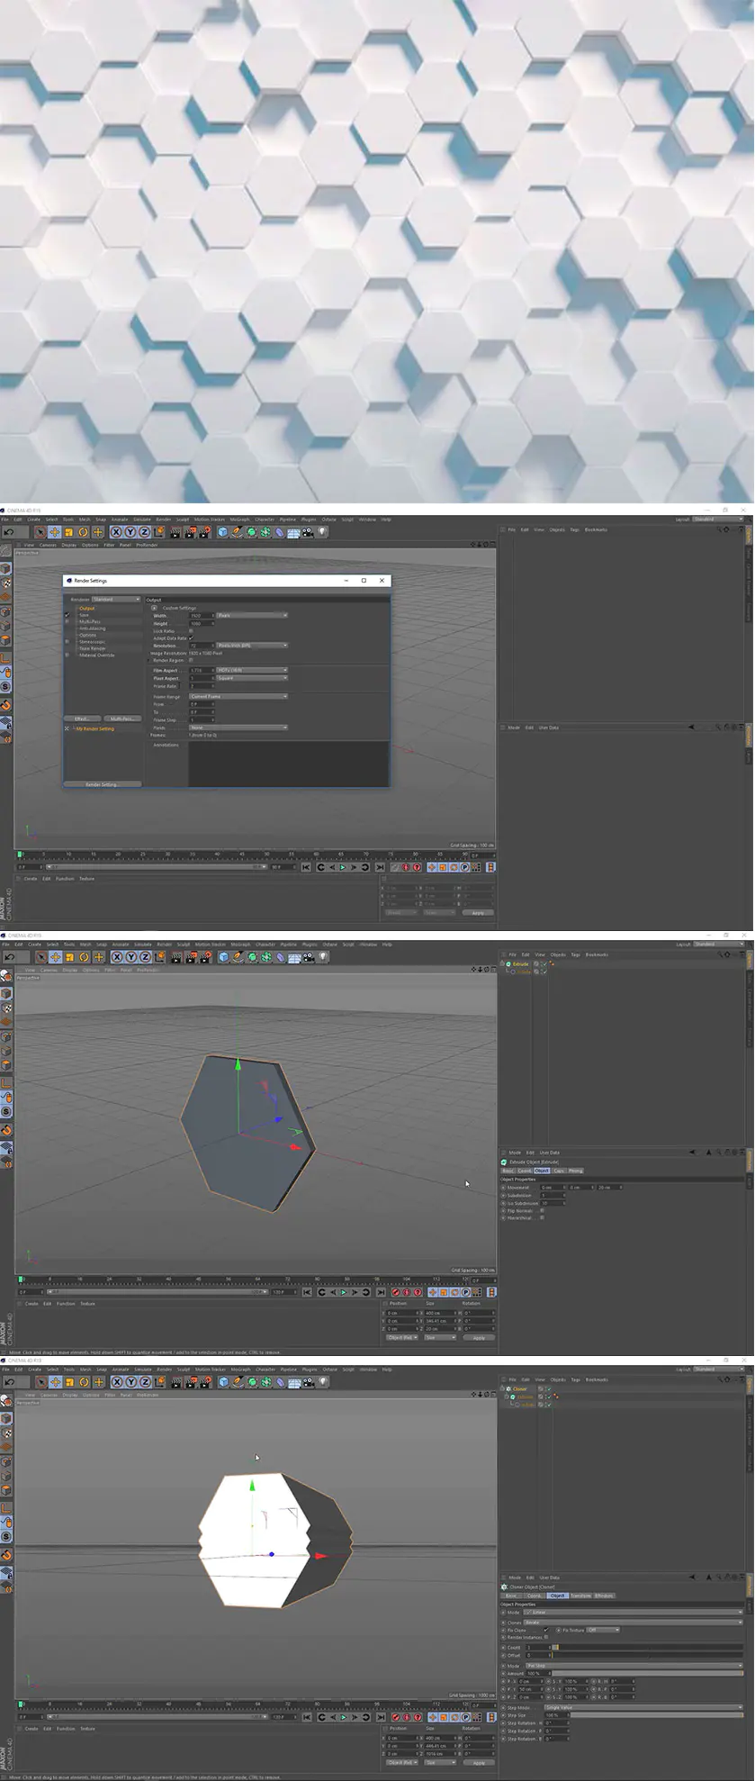755x1781 pixels.
Task: Click Render View icon in the Extrude screenshot
Action: point(176,957)
